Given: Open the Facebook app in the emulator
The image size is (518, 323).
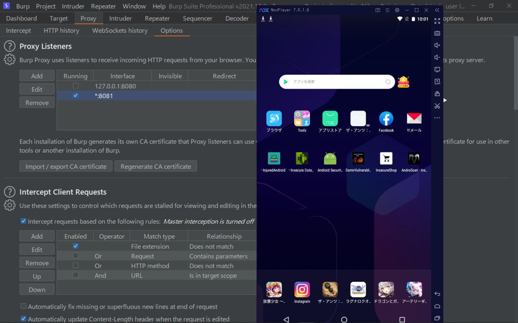Looking at the screenshot, I should 386,118.
